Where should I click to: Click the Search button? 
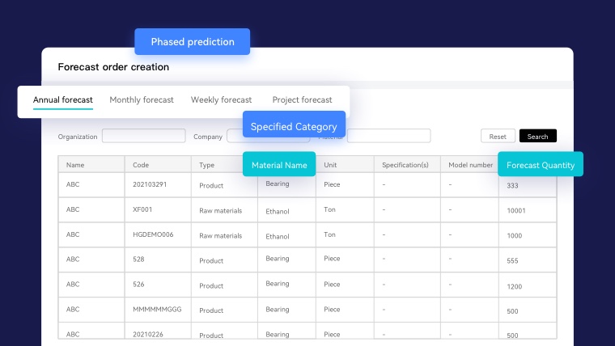[537, 137]
